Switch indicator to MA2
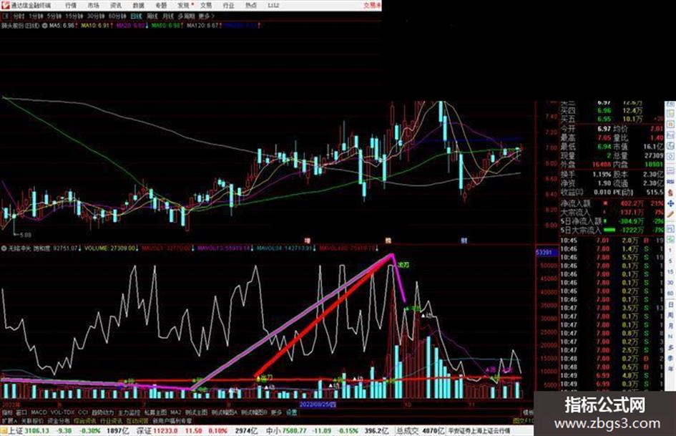676x436 pixels. click(x=176, y=412)
